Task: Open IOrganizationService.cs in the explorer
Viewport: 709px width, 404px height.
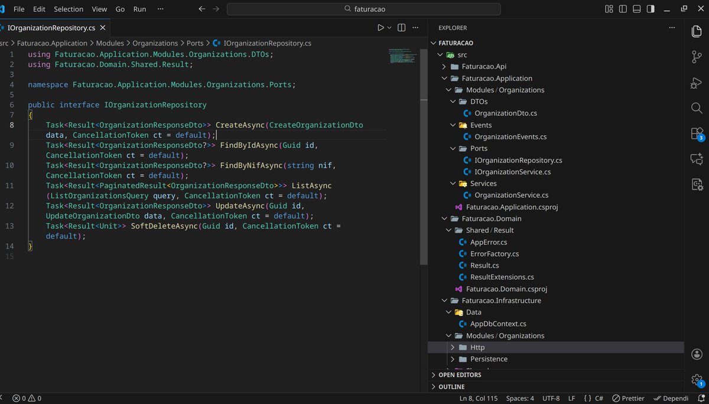Action: click(512, 172)
